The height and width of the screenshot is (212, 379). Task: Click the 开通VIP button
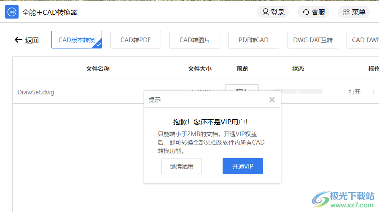[243, 166]
